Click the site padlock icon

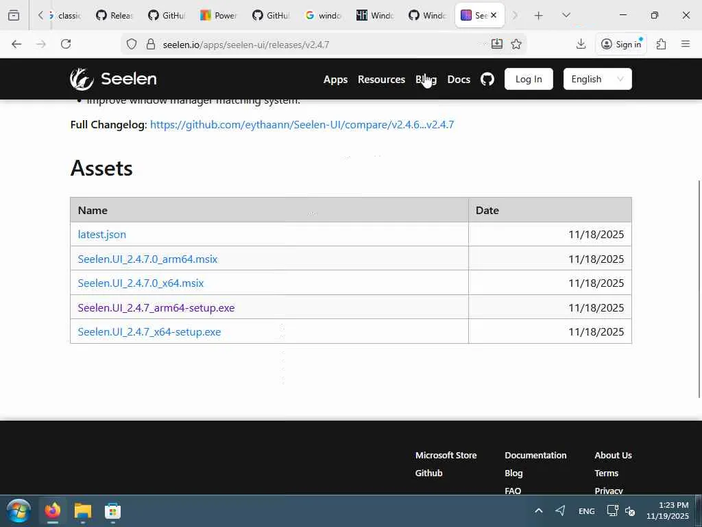(151, 44)
